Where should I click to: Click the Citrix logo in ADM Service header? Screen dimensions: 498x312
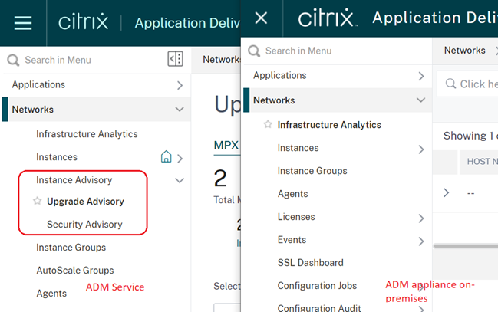pos(83,22)
